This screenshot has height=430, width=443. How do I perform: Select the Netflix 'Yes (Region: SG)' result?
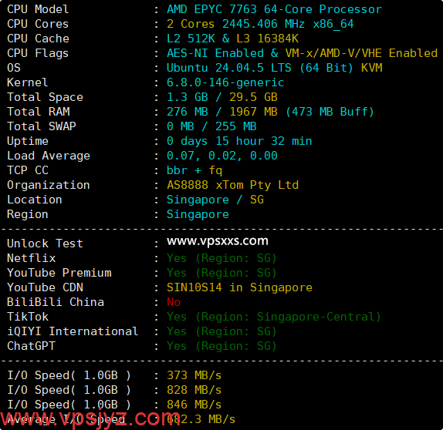[221, 258]
